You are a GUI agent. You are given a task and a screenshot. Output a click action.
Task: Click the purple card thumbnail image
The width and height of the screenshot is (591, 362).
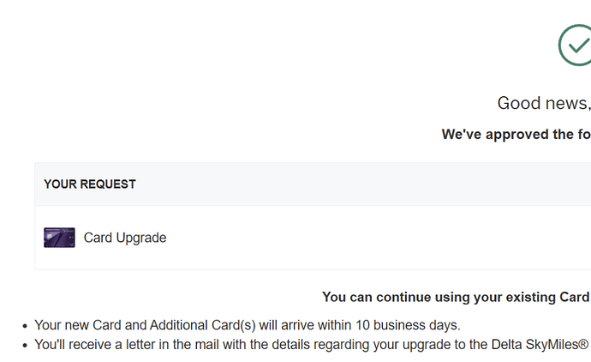(59, 238)
